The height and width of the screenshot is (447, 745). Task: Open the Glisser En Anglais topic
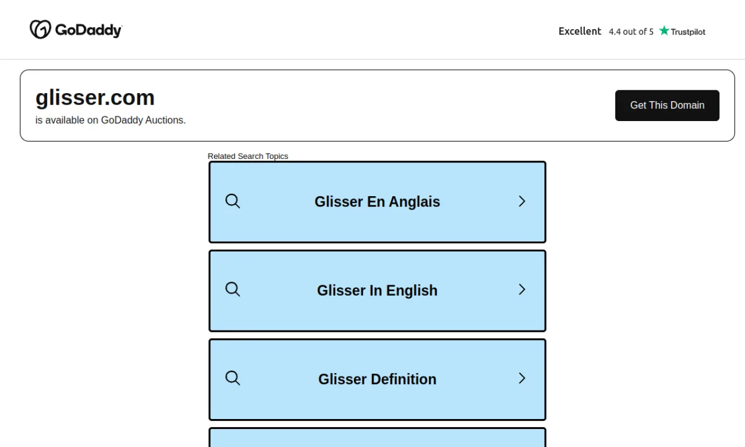click(377, 202)
